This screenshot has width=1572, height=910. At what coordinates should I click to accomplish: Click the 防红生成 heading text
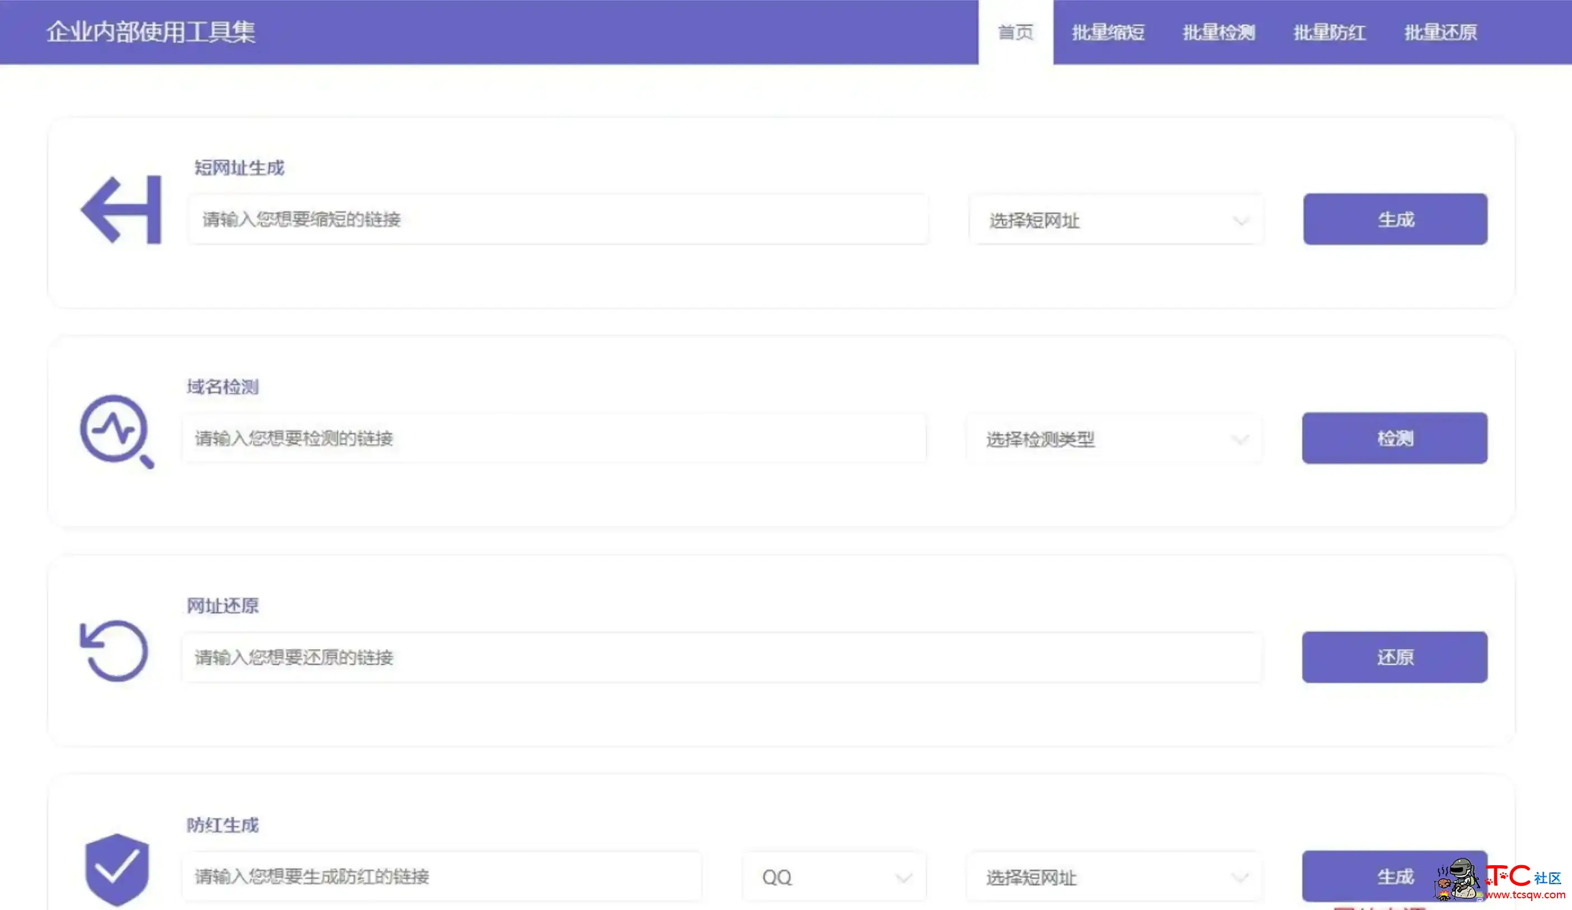(x=223, y=824)
